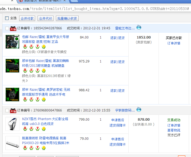Open Razer 奥罗波若蛇 mouse thumbnail
The width and height of the screenshot is (191, 157).
coord(12,95)
